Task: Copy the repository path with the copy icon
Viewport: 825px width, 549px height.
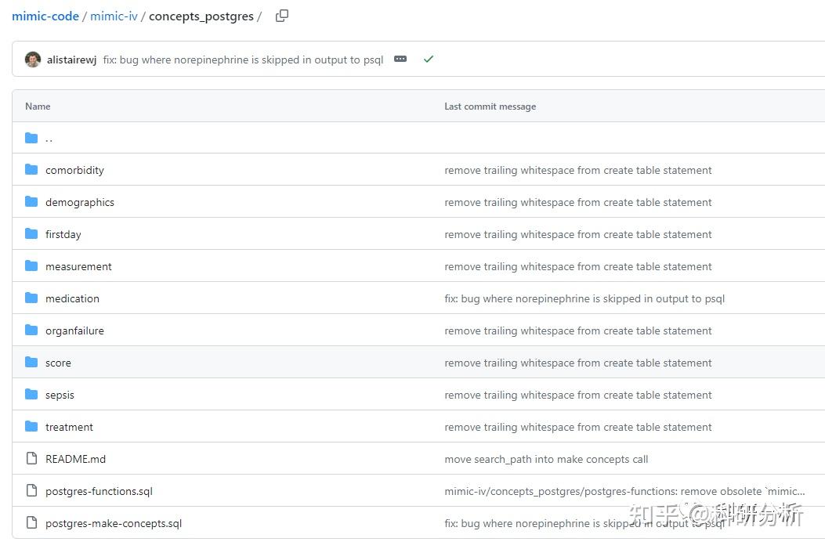Action: 282,16
